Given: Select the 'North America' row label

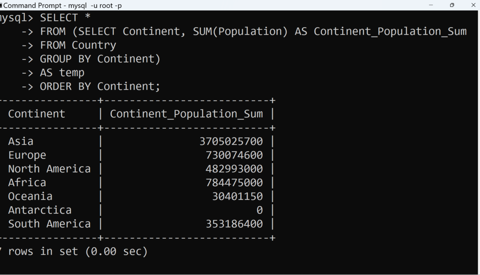Looking at the screenshot, I should coord(49,169).
